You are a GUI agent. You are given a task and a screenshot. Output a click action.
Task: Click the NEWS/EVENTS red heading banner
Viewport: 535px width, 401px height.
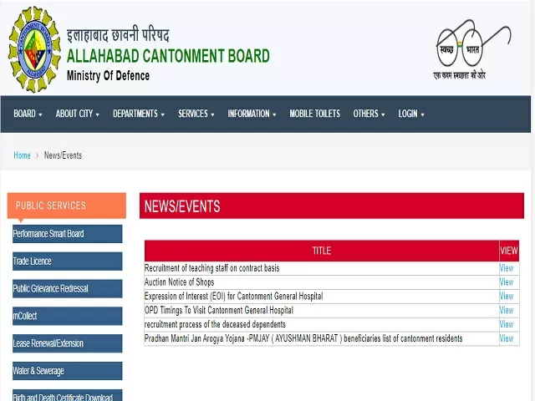pos(332,206)
